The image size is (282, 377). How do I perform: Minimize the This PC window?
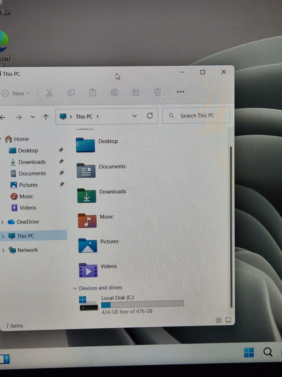pos(182,72)
